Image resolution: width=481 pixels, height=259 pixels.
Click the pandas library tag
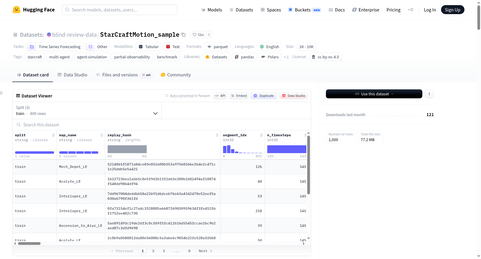(244, 57)
